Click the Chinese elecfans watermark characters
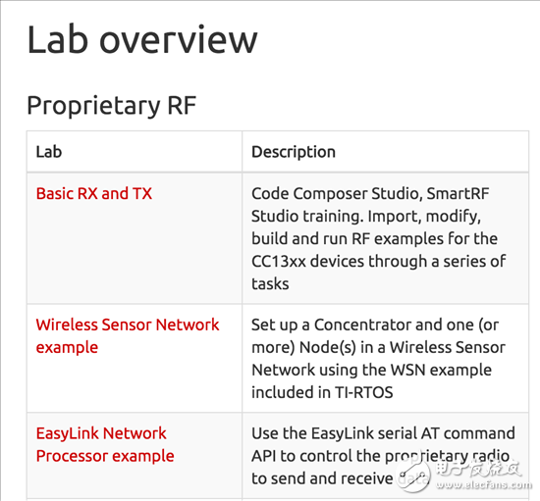This screenshot has width=540, height=501. 478,469
